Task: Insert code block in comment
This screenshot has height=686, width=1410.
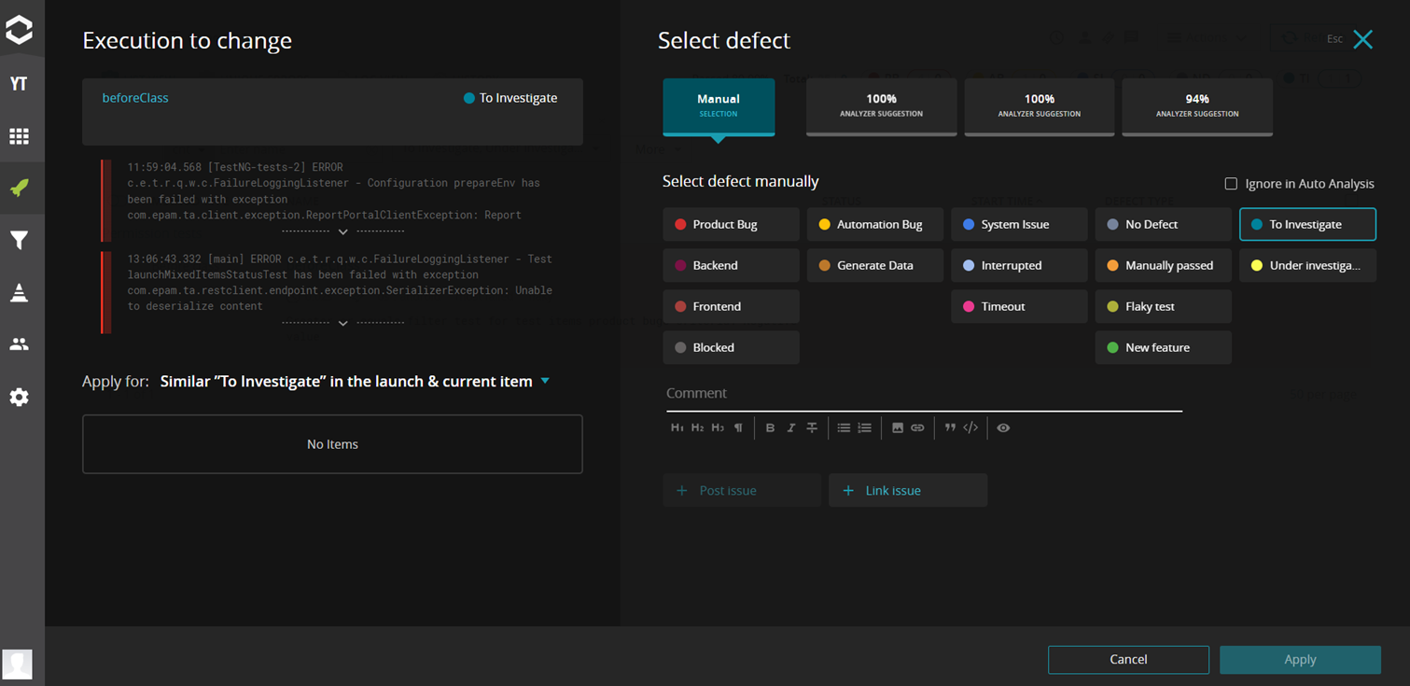Action: click(x=970, y=427)
